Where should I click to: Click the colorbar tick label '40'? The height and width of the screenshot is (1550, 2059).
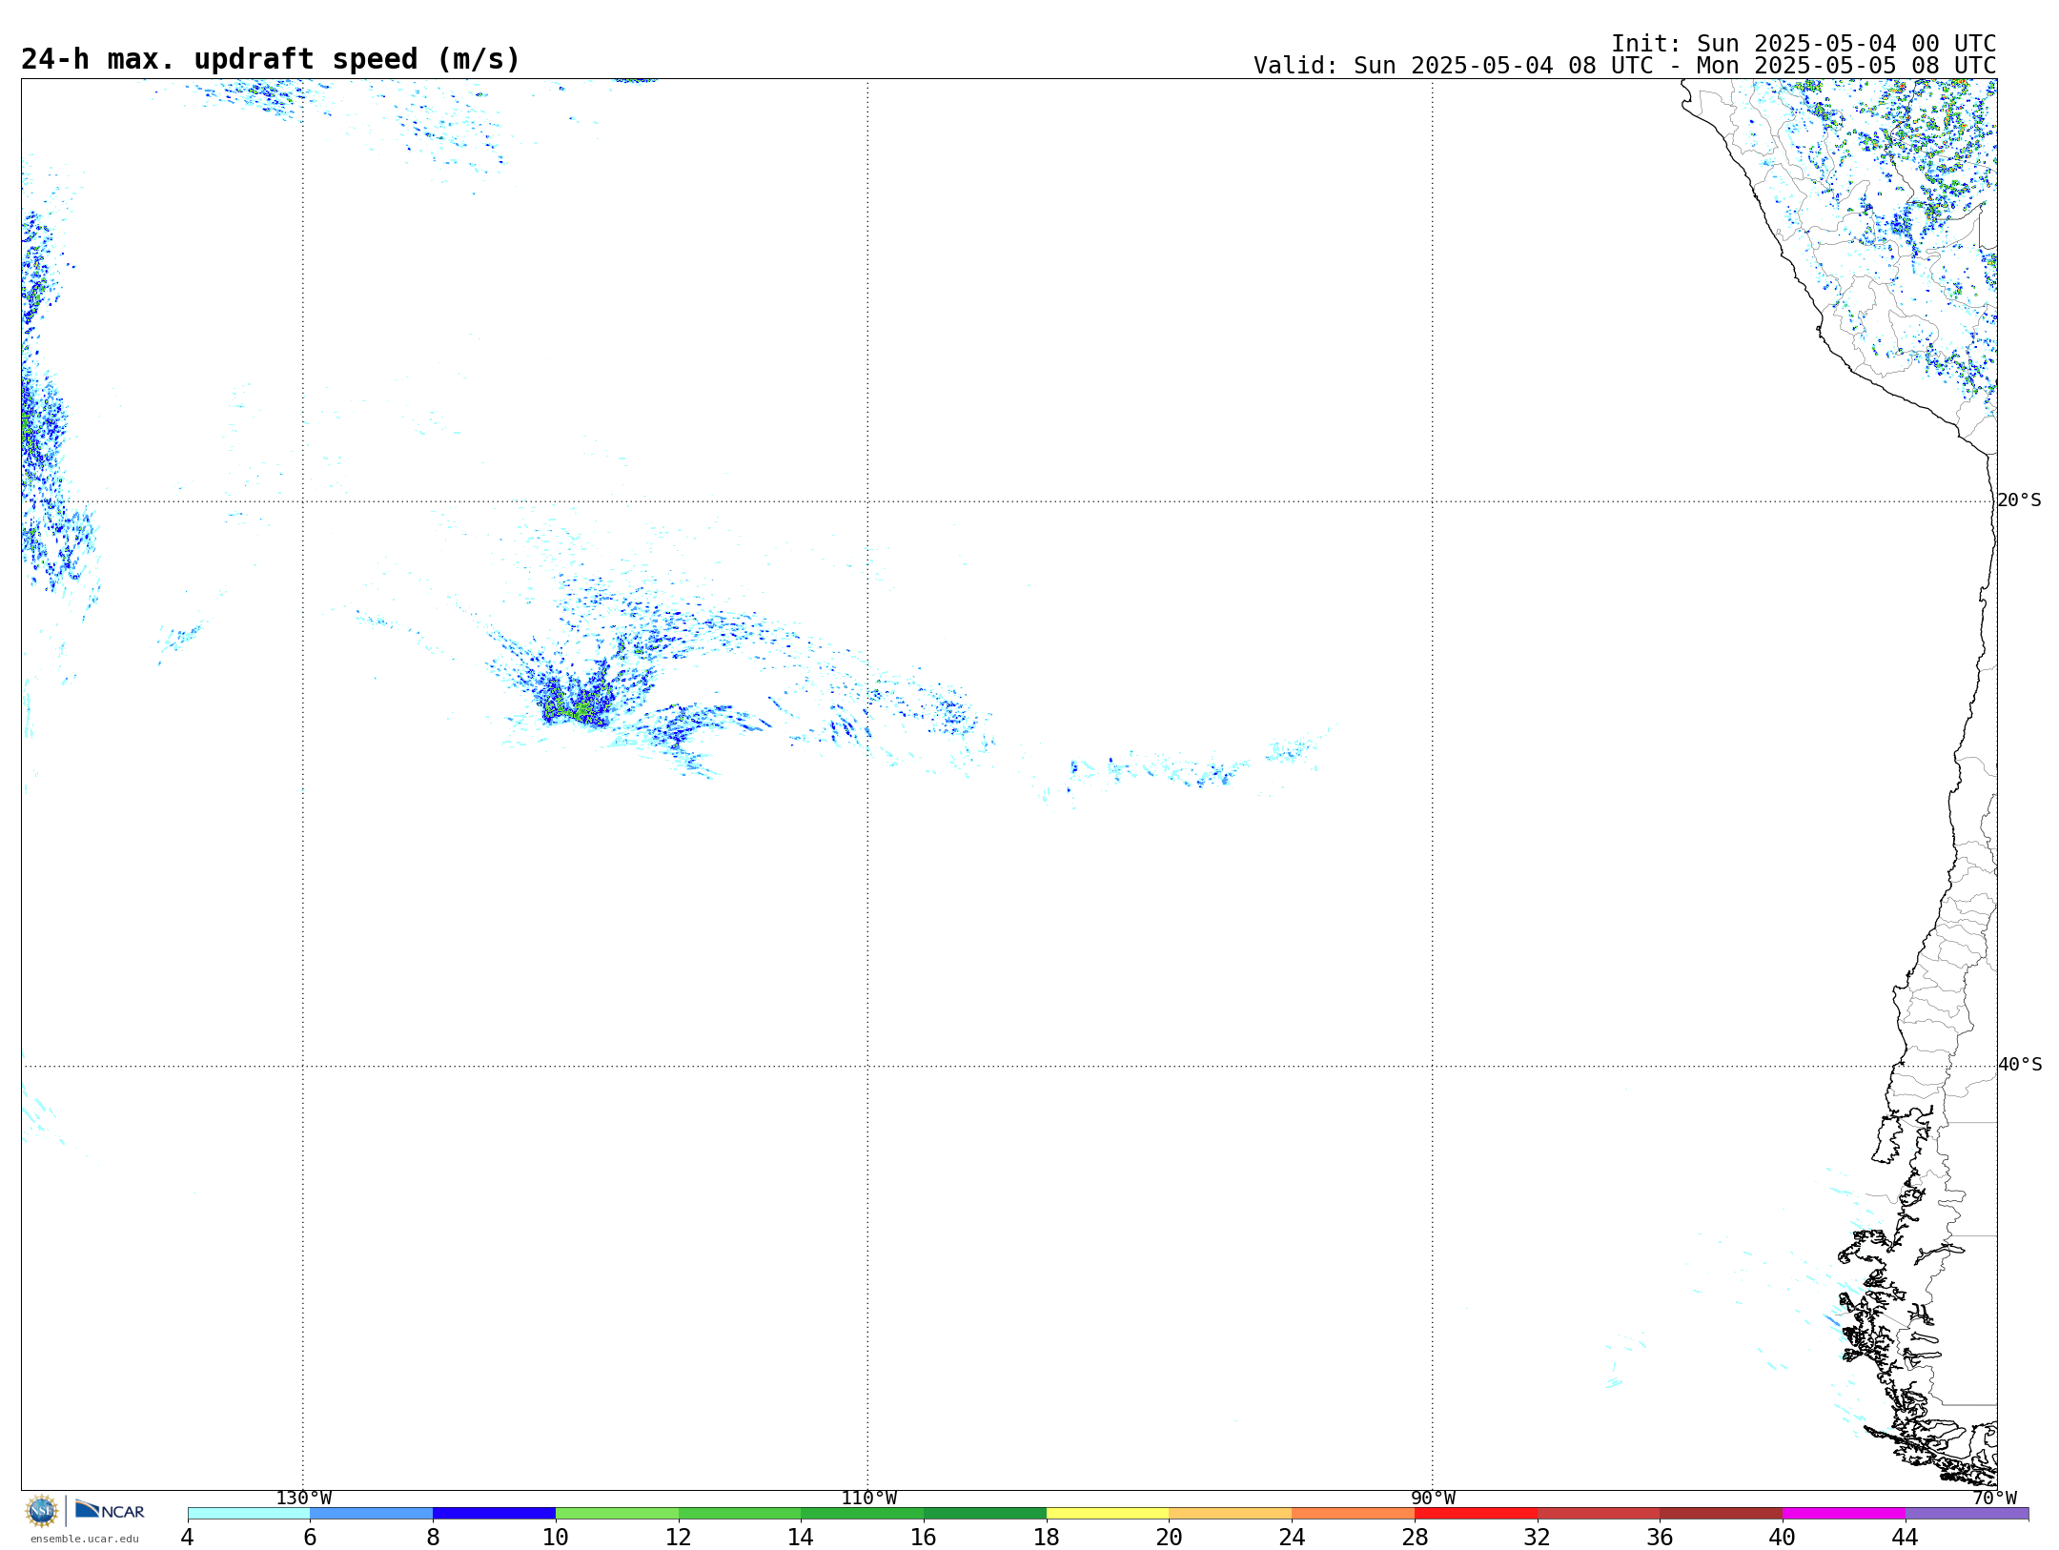coord(1783,1538)
